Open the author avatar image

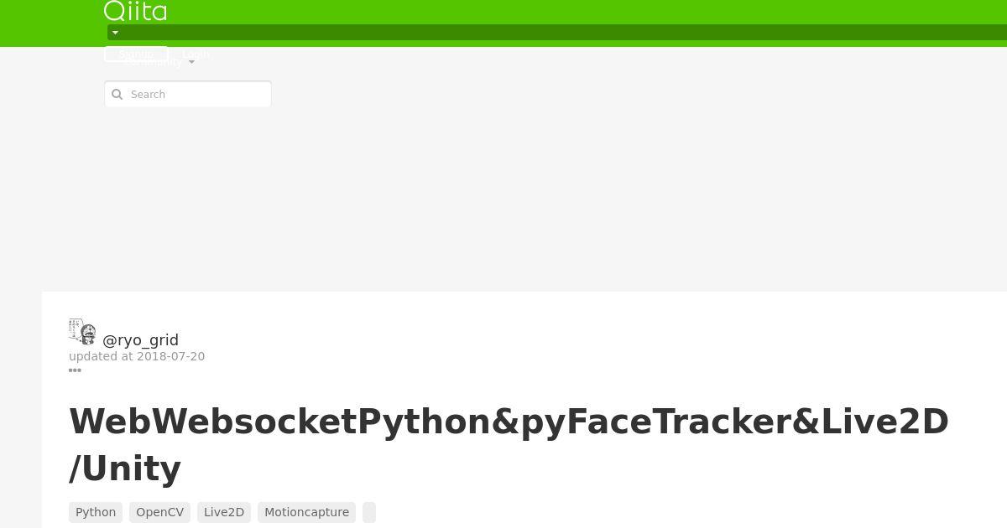(82, 332)
